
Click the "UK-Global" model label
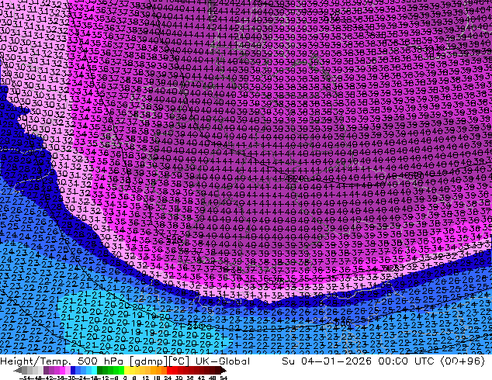[x=223, y=361]
